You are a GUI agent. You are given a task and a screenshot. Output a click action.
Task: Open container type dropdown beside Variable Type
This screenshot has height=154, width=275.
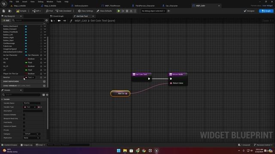pos(40,107)
